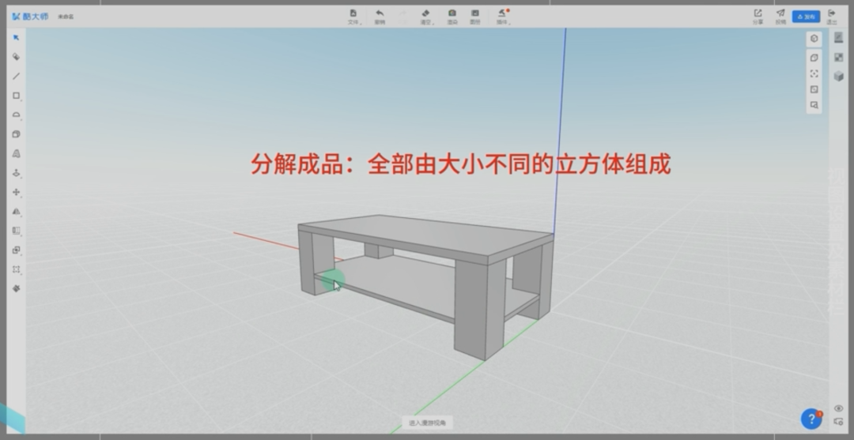Open the image gallery toolbar item

tap(475, 17)
